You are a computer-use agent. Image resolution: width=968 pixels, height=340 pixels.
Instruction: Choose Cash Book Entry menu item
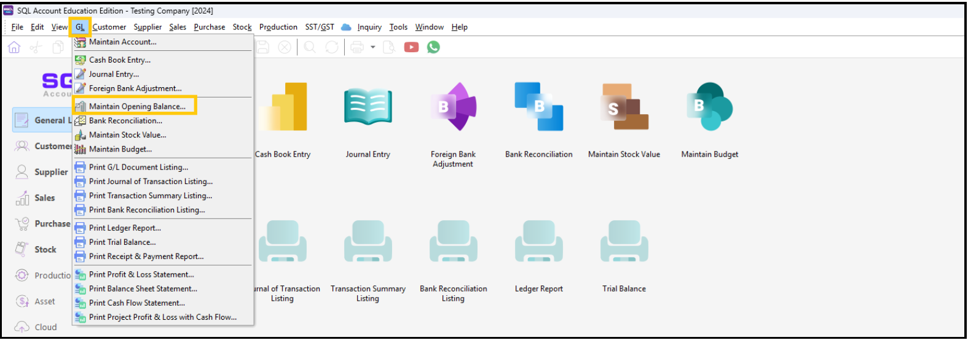point(163,60)
